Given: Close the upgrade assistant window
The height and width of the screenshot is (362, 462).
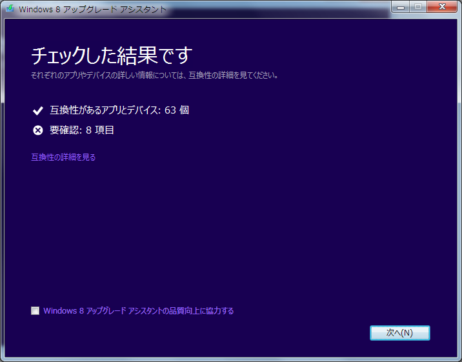Looking at the screenshot, I should (442, 7).
